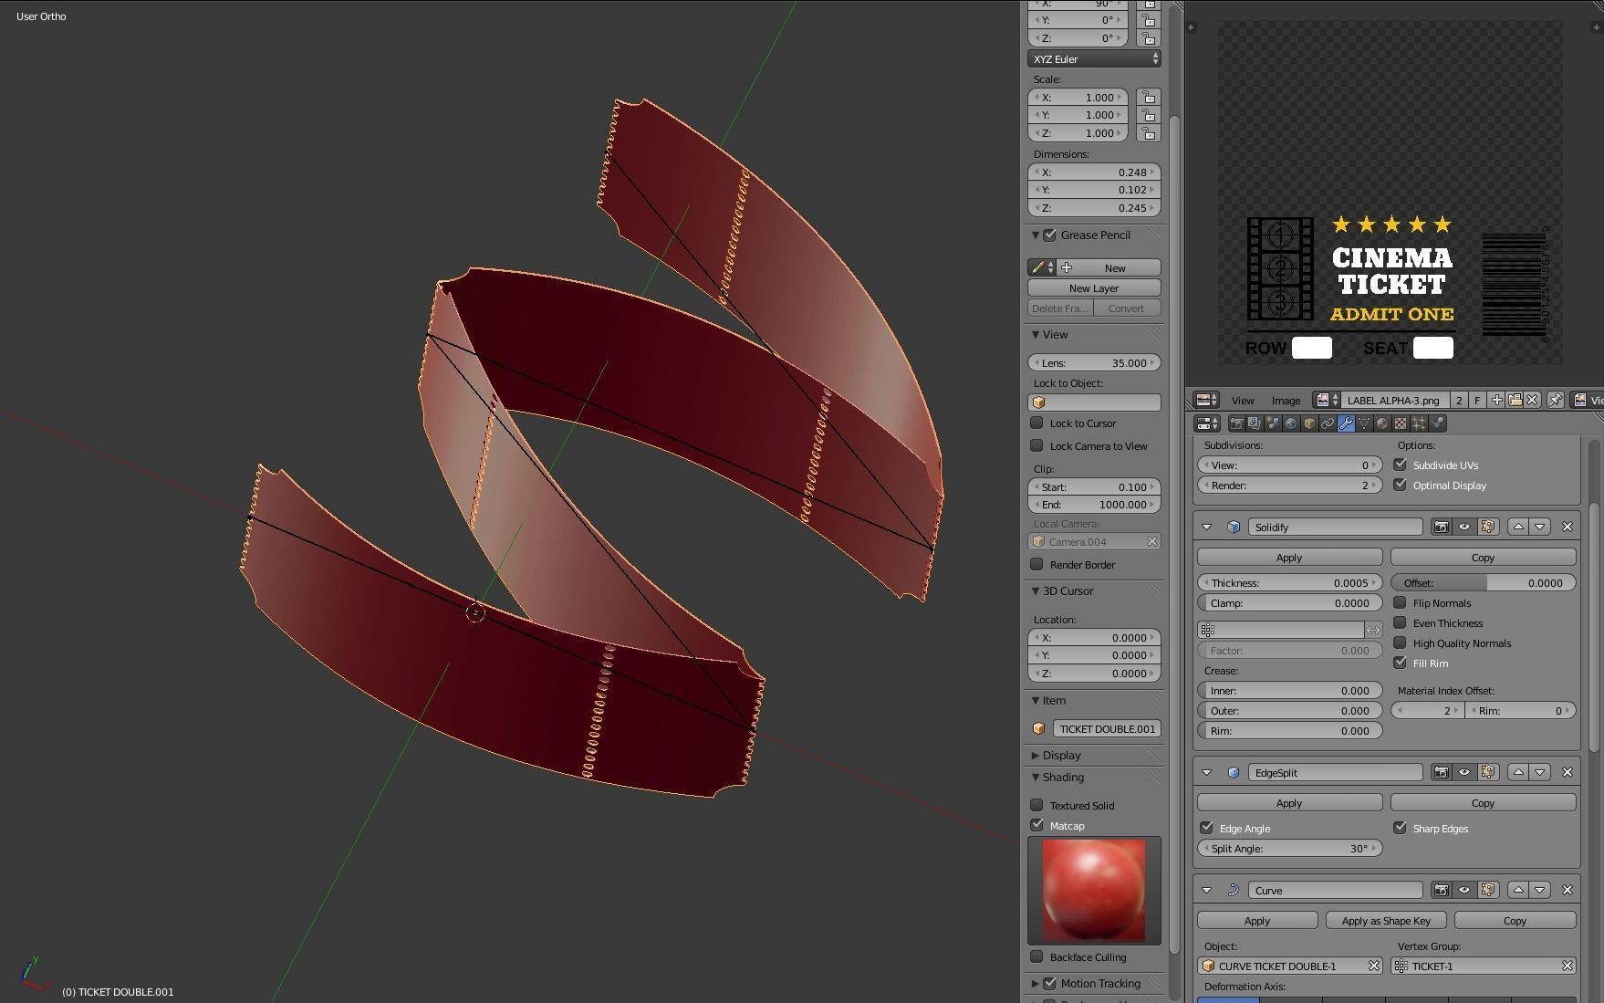The height and width of the screenshot is (1003, 1604).
Task: Open the Render Layers properties tab
Action: (x=1255, y=423)
